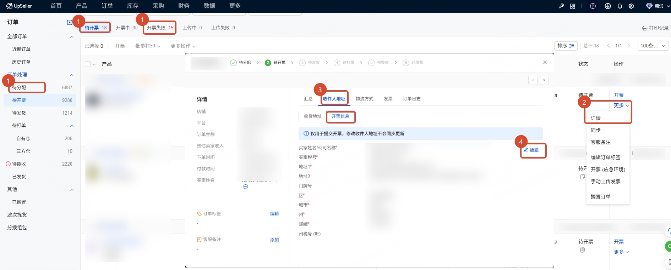Switch to the 开票信息 sub-tab
Viewport: 671px width, 270px height.
(x=340, y=116)
